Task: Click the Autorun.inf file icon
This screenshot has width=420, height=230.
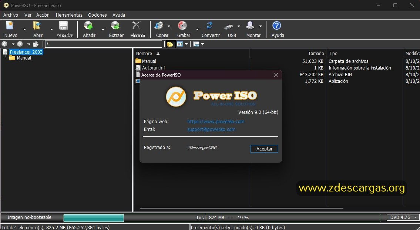Action: click(x=138, y=68)
